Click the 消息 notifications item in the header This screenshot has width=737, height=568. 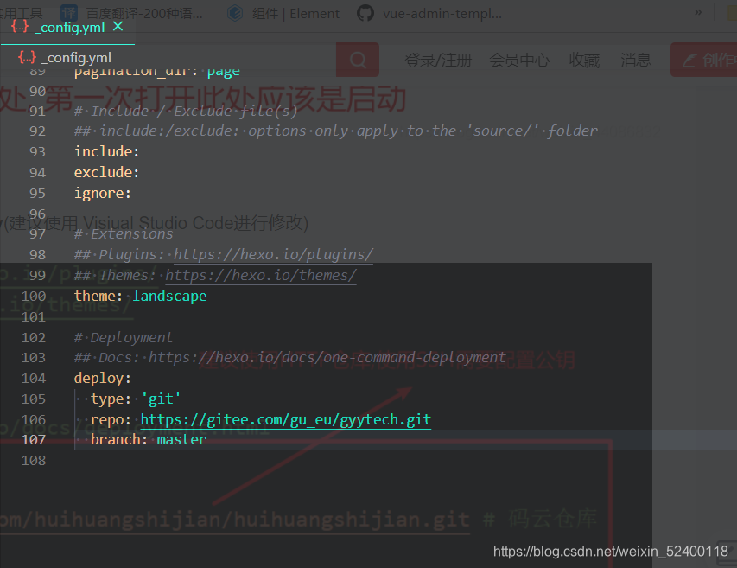[x=635, y=60]
